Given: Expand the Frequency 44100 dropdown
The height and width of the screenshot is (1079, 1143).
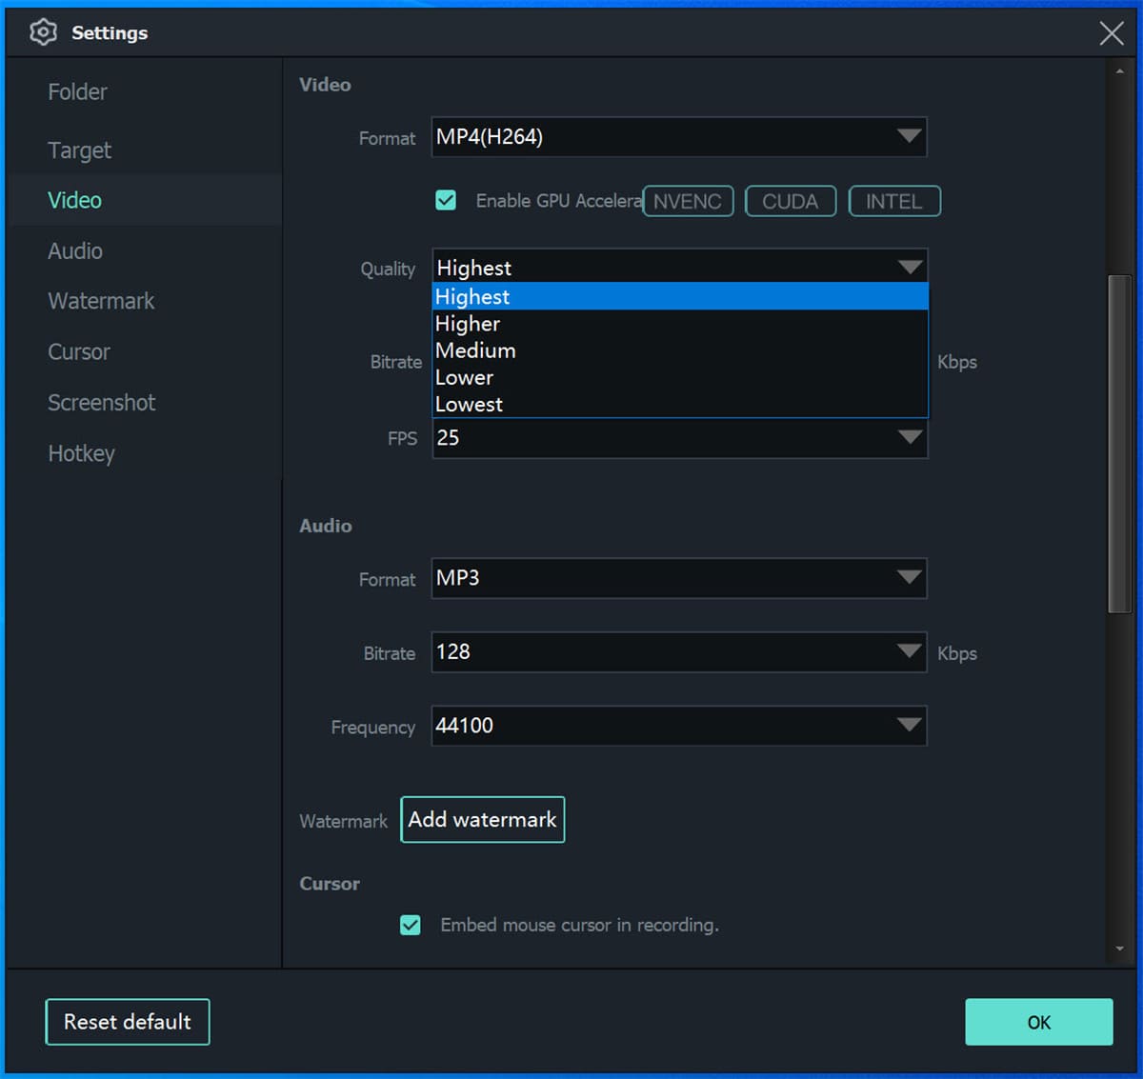Looking at the screenshot, I should point(909,726).
